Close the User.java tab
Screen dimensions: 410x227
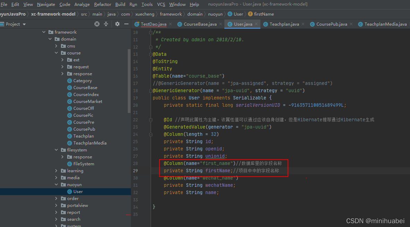256,24
